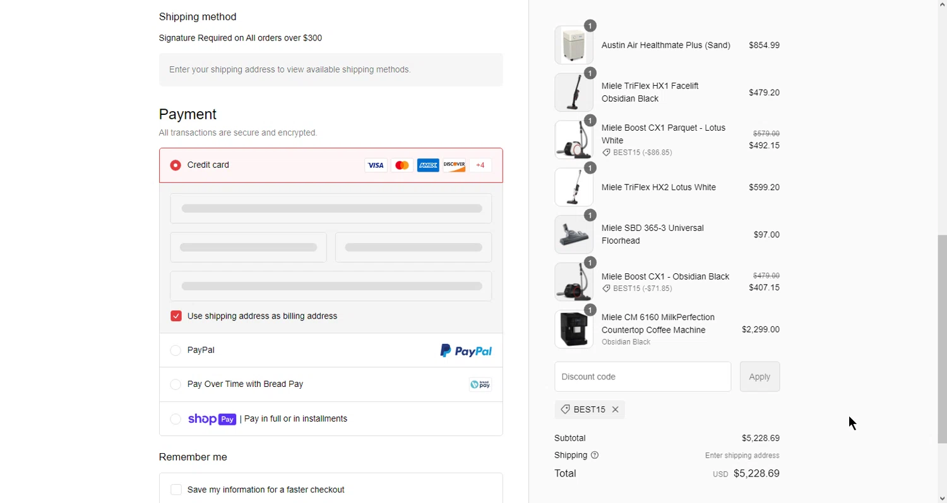Click the $2,299.00 coffee machine price
947x503 pixels.
pyautogui.click(x=761, y=329)
